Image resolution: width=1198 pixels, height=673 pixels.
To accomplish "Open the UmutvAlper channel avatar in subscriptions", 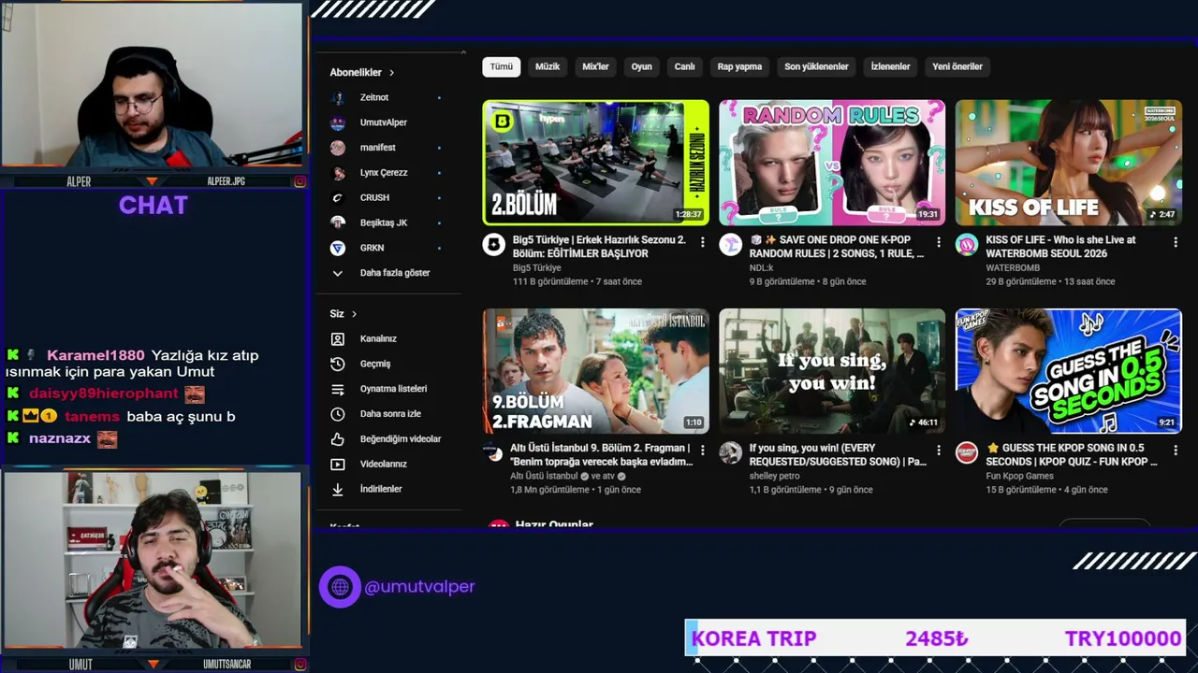I will coord(338,122).
